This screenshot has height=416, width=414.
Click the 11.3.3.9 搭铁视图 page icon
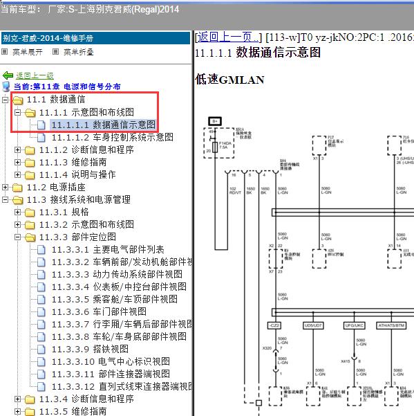tap(41, 350)
